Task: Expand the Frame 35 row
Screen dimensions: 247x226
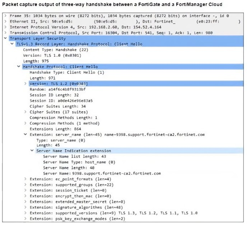Action: click(5, 15)
